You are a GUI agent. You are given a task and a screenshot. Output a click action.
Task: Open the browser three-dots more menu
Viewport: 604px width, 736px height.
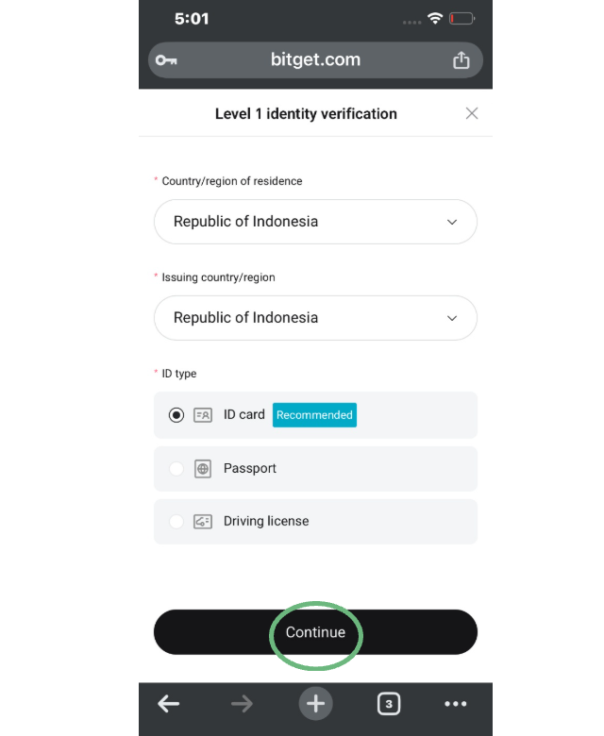[456, 704]
